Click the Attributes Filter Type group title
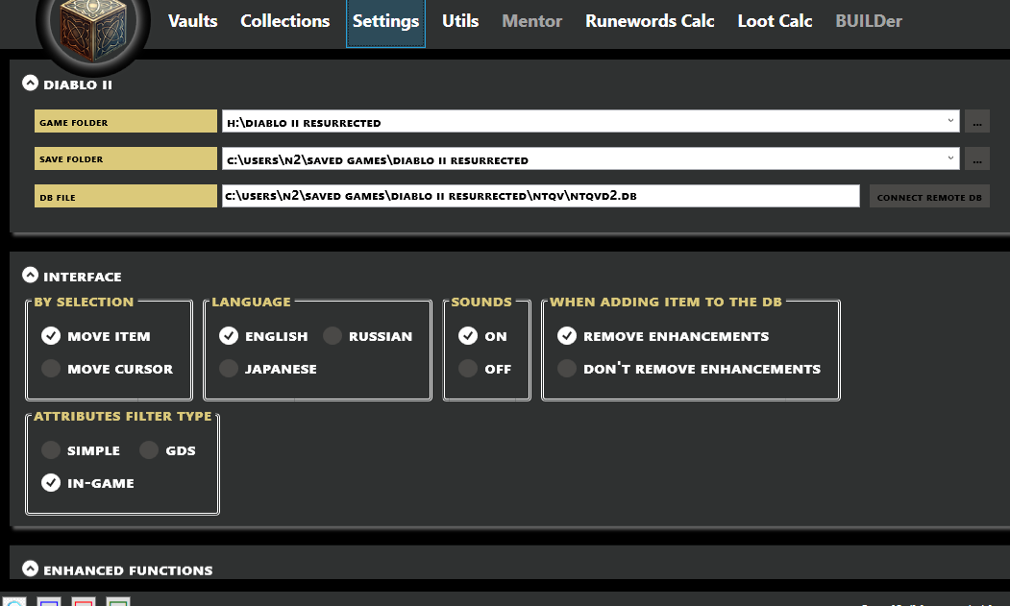This screenshot has width=1010, height=606. [123, 416]
